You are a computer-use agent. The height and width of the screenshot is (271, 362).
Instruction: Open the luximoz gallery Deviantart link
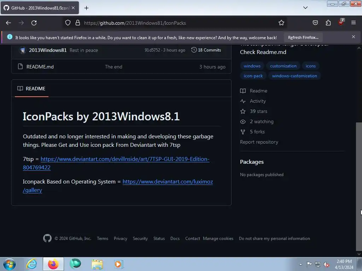[x=167, y=182]
